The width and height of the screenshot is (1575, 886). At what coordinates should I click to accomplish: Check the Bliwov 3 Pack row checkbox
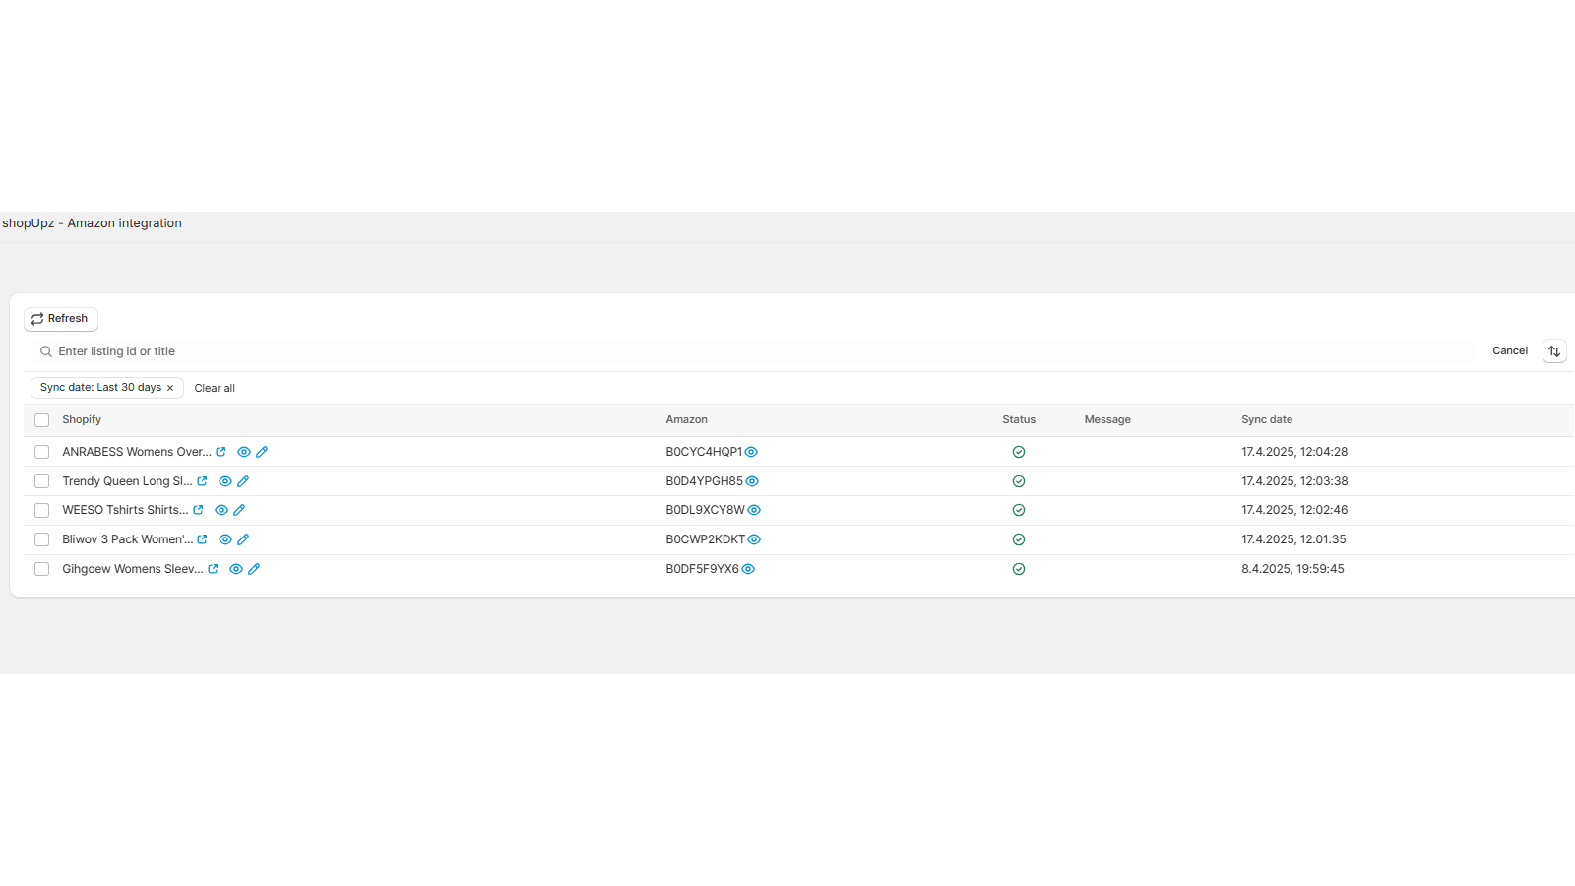[x=41, y=539]
